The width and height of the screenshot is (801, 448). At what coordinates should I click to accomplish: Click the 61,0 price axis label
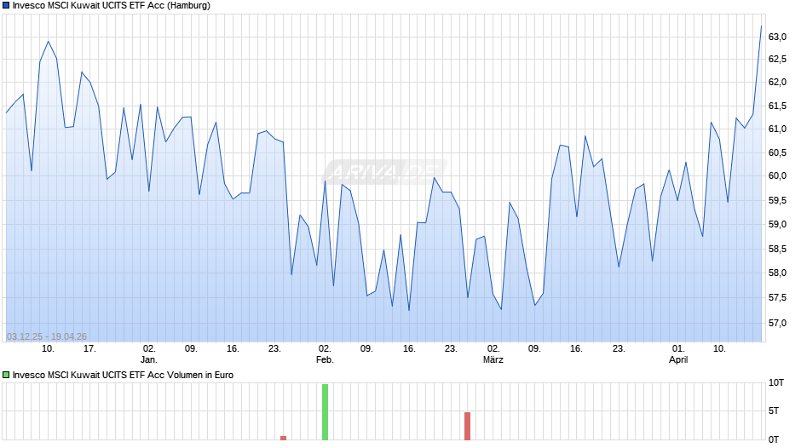pyautogui.click(x=777, y=129)
